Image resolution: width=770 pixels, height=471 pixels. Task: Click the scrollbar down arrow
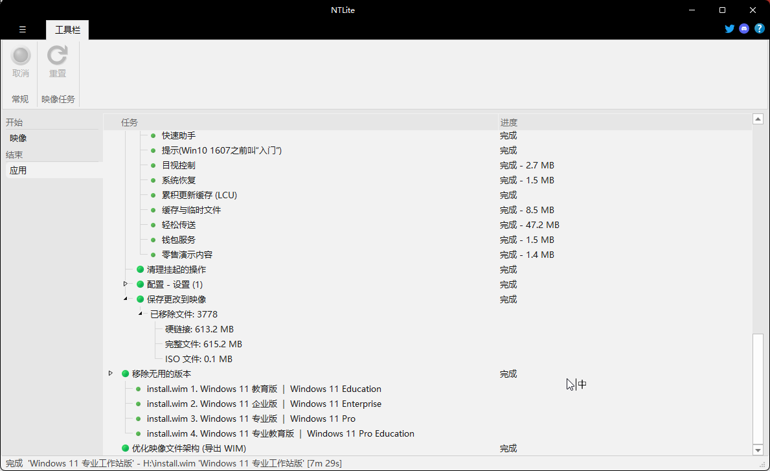click(758, 450)
